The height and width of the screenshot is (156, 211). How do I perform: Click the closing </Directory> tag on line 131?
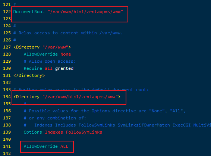point(29,75)
